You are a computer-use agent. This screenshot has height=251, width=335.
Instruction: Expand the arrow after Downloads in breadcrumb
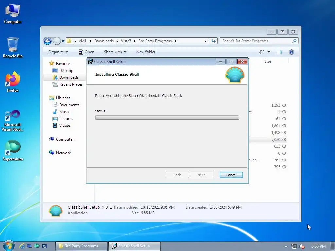[x=117, y=41]
